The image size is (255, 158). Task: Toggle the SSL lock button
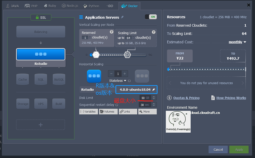[41, 17]
